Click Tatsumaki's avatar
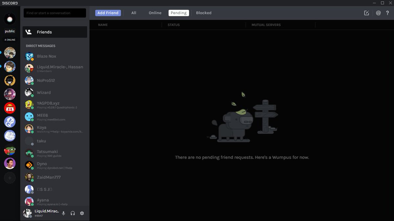The image size is (394, 221). (29, 153)
